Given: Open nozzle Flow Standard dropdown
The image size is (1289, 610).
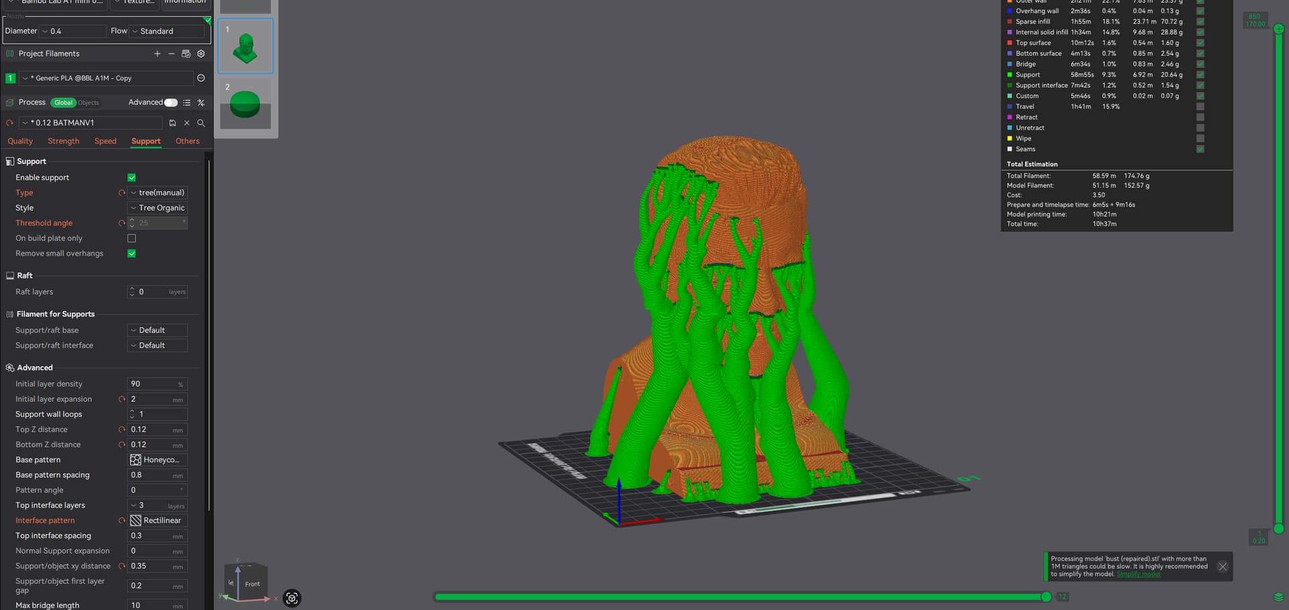Looking at the screenshot, I should point(167,32).
